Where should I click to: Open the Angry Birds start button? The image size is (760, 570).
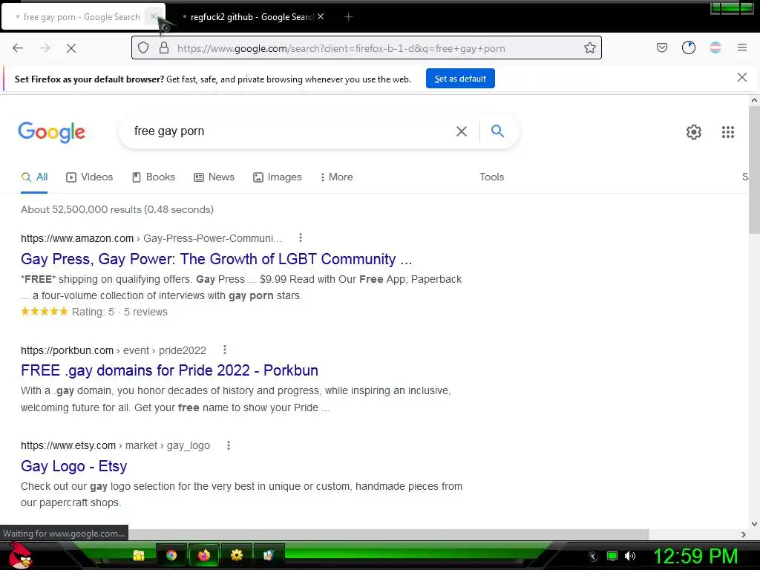tap(20, 555)
